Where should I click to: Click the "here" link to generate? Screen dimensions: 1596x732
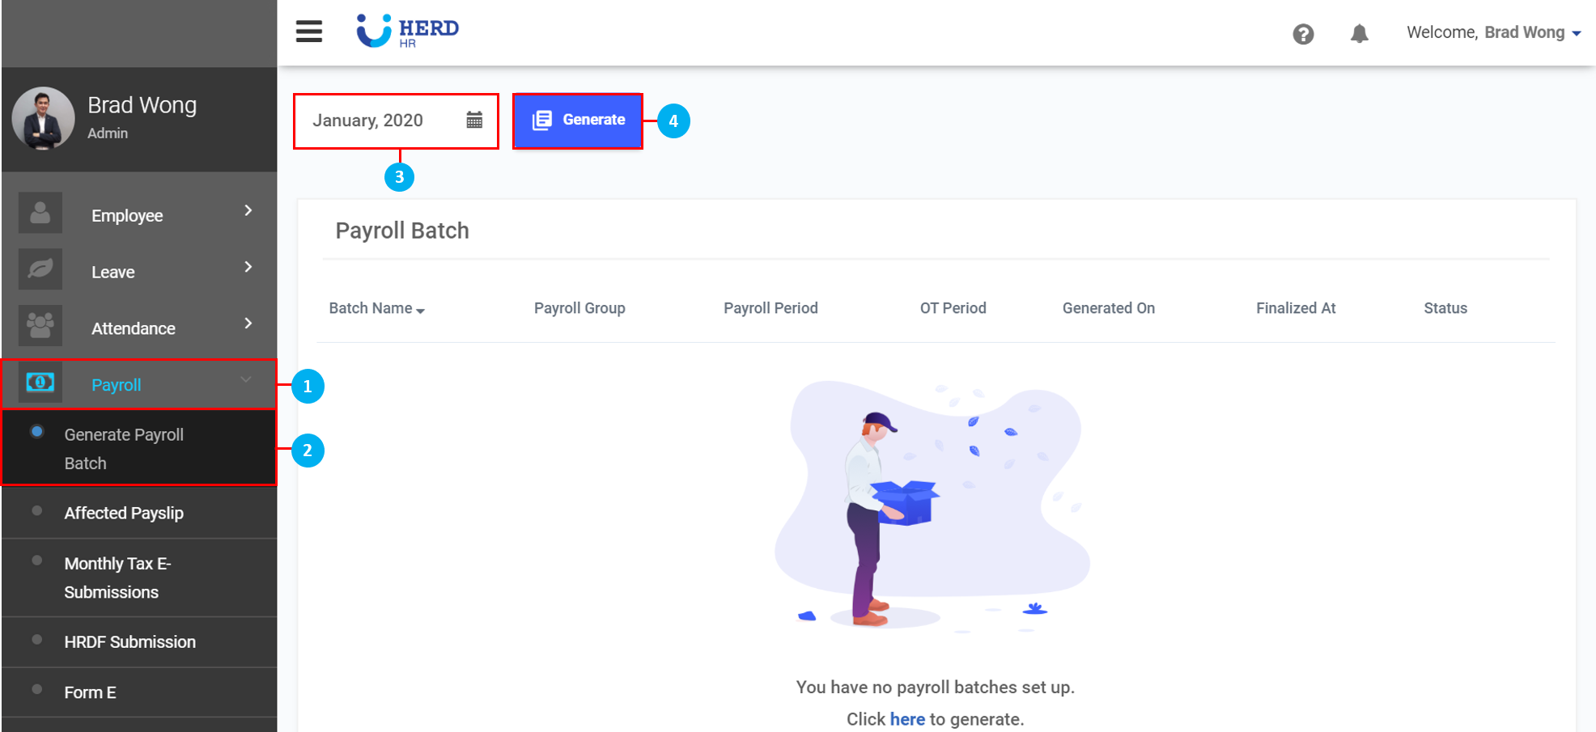(x=907, y=719)
